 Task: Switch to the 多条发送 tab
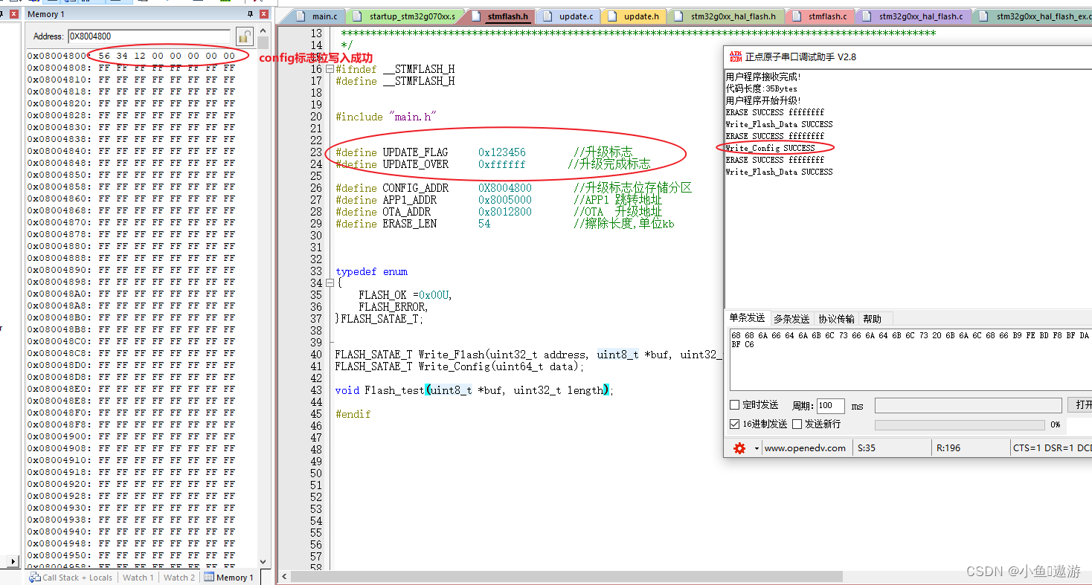coord(791,319)
